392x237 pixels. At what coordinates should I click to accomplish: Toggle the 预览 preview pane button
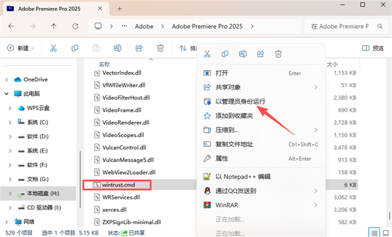point(373,48)
